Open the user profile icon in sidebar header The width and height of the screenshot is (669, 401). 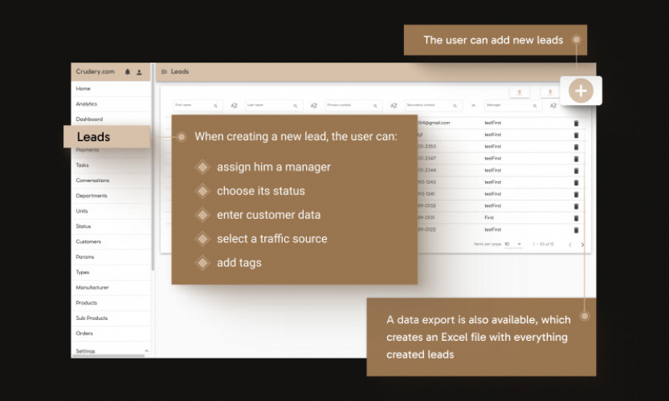click(x=139, y=72)
